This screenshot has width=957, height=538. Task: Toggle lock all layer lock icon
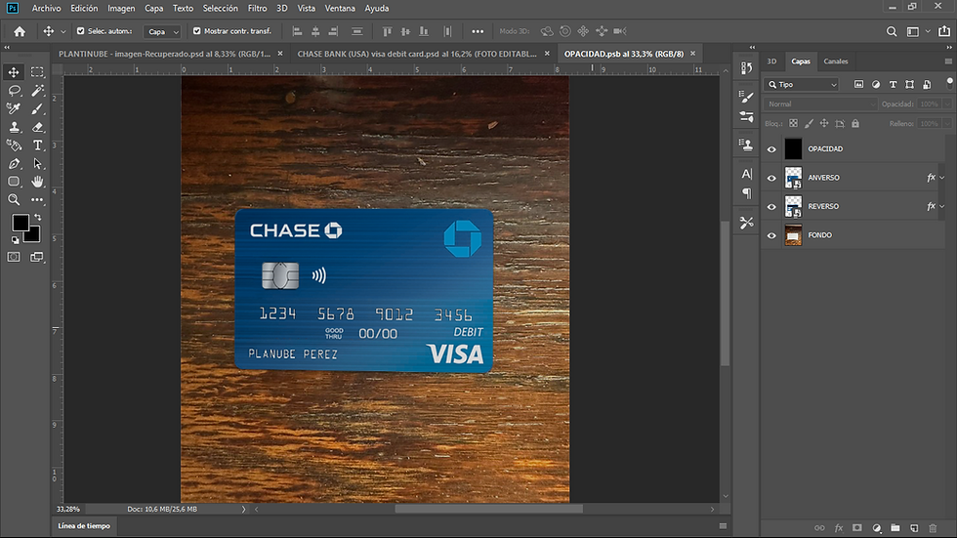(855, 123)
